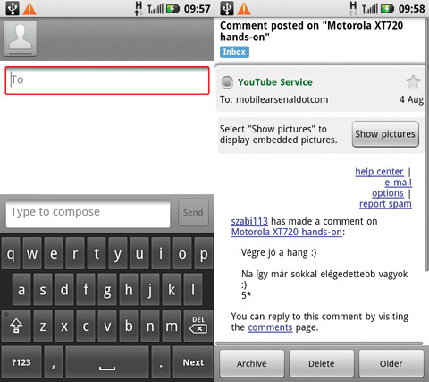The width and height of the screenshot is (429, 382).
Task: Tap the sender status dot beside YouTube Service
Action: pyautogui.click(x=227, y=82)
